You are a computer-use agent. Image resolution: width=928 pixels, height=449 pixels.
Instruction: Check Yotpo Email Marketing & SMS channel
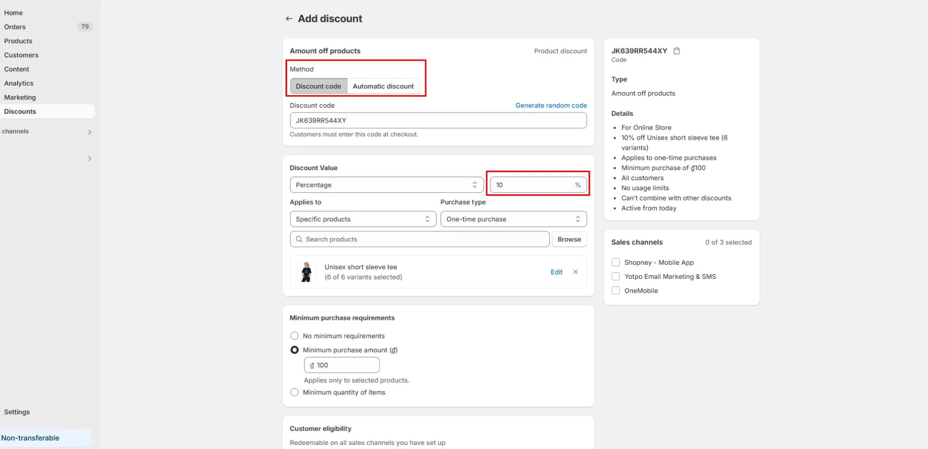point(616,276)
